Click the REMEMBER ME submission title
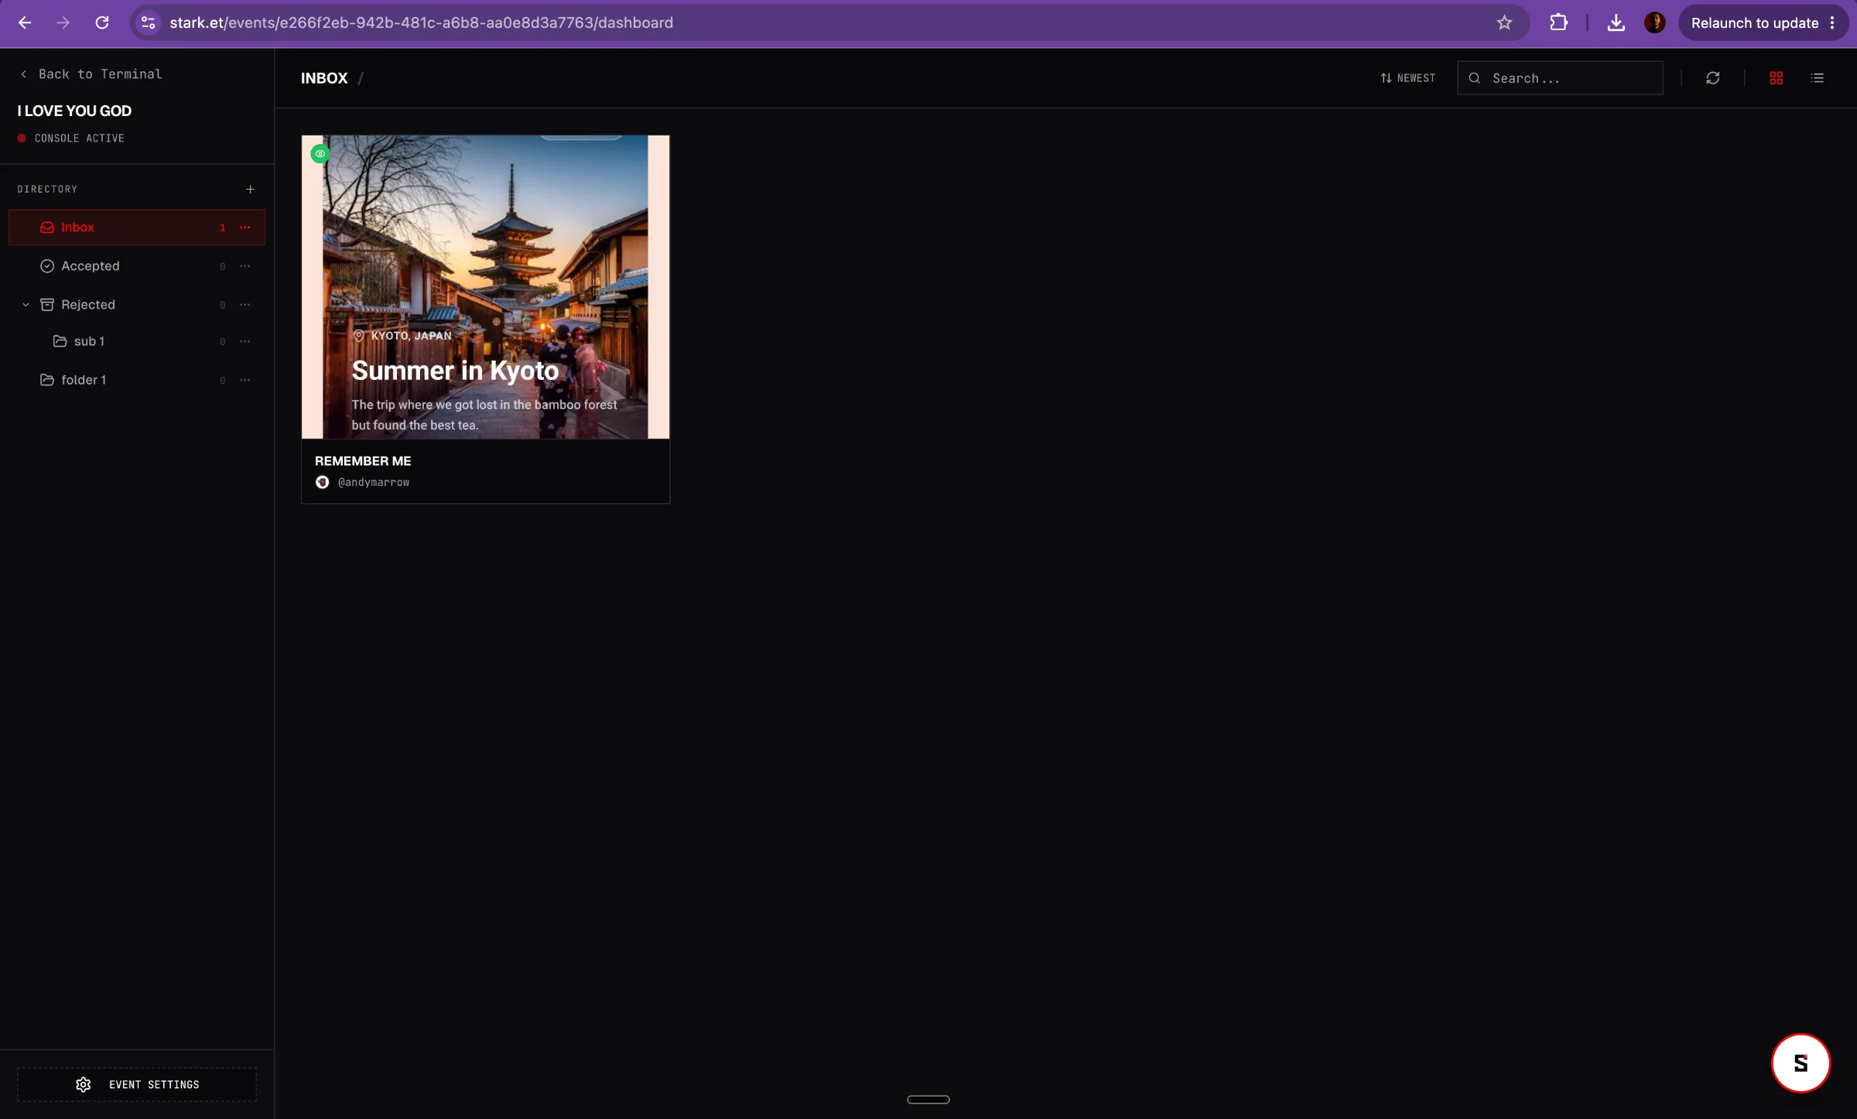 [x=363, y=461]
